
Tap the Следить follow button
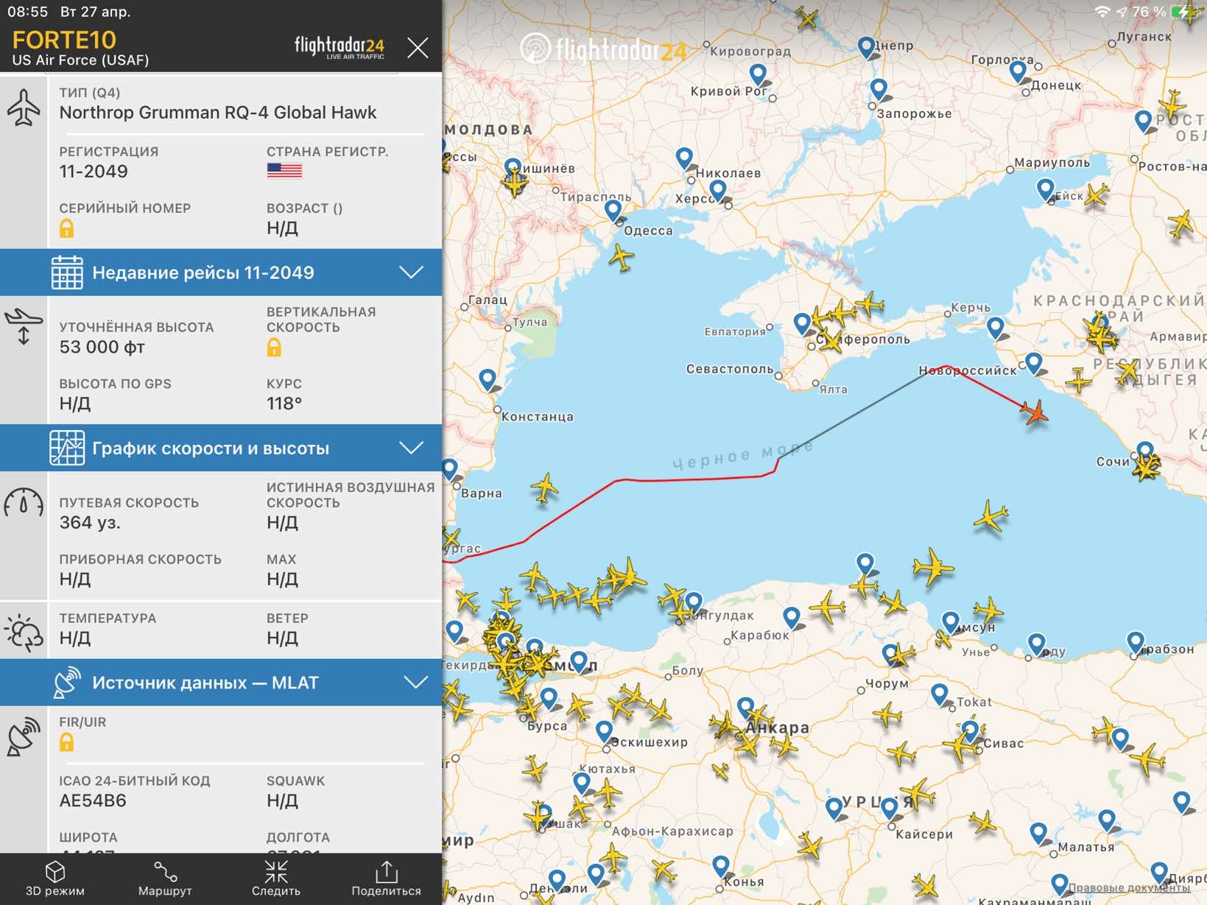point(276,878)
